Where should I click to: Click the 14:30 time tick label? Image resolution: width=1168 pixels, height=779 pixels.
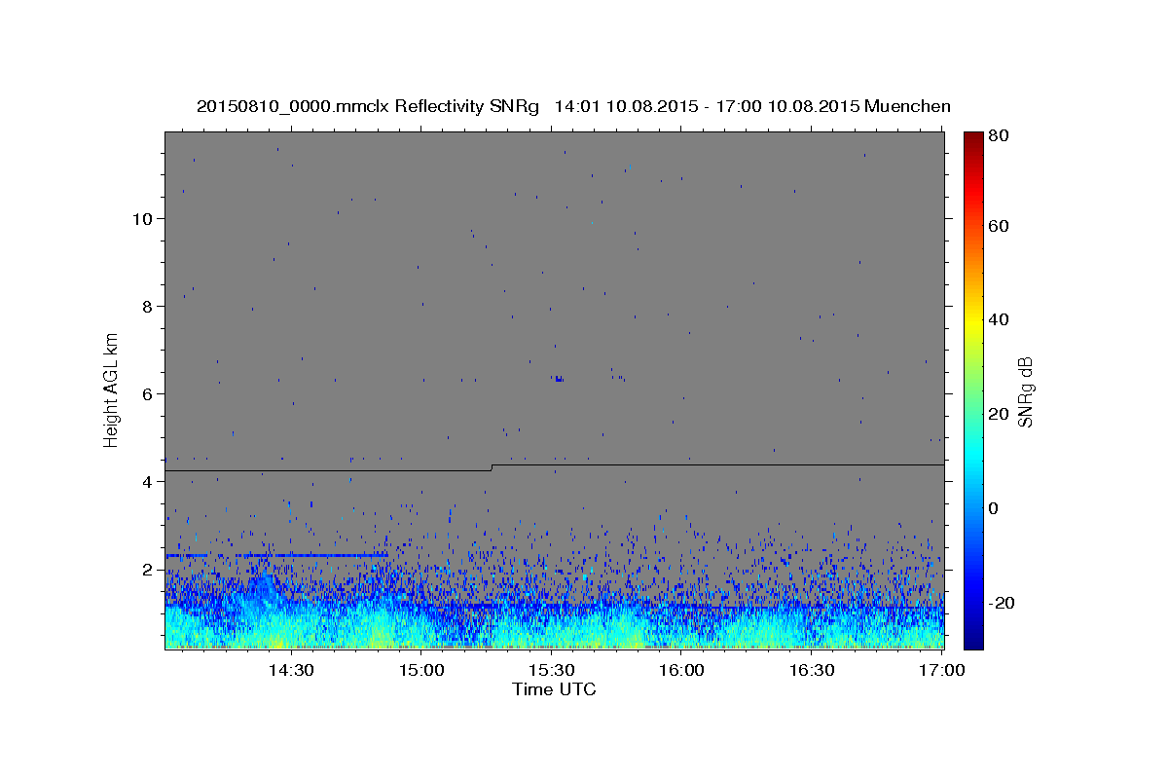(x=290, y=670)
